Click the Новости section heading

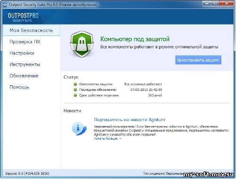72,111
